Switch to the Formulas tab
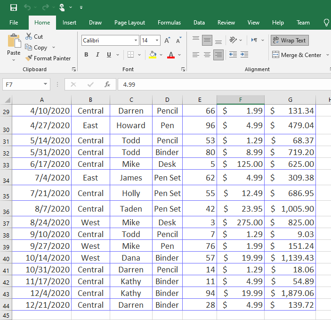The image size is (331, 320). coord(169,23)
